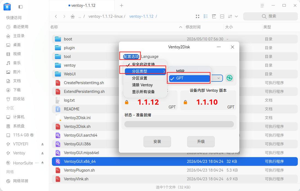The height and width of the screenshot is (191, 300).
Task: Open the device selection dropdown
Action: coord(218,78)
